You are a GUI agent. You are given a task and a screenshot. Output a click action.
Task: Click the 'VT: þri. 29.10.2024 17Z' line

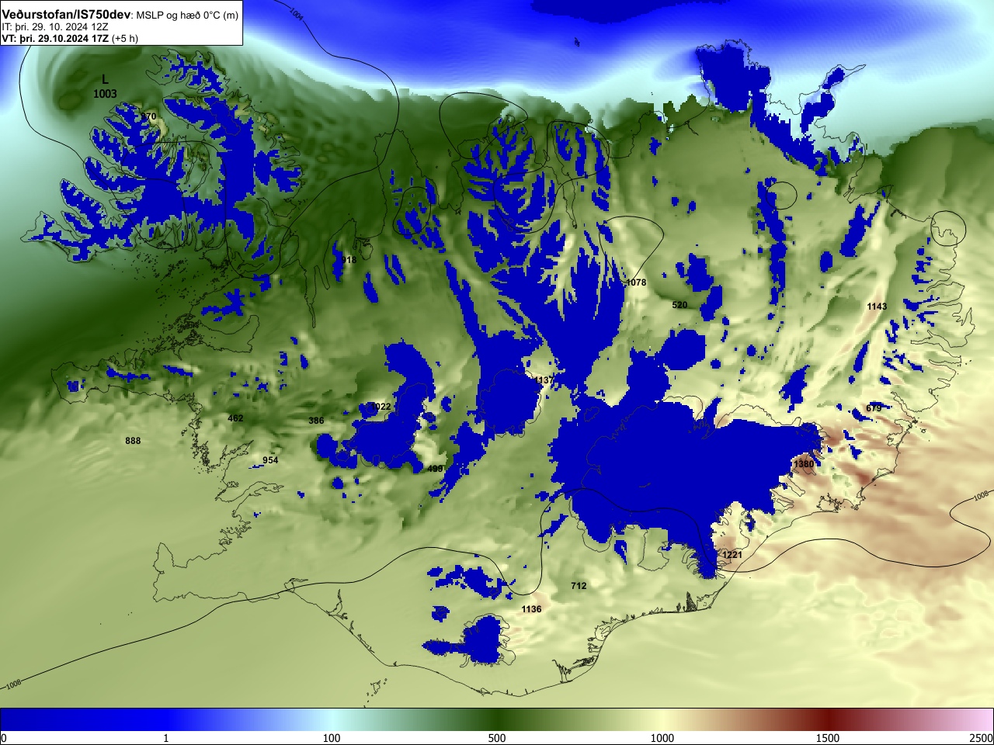point(54,38)
